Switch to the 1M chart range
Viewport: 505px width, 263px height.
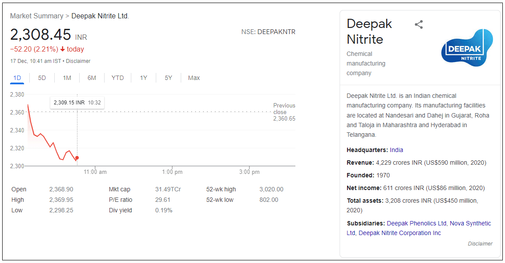(67, 78)
